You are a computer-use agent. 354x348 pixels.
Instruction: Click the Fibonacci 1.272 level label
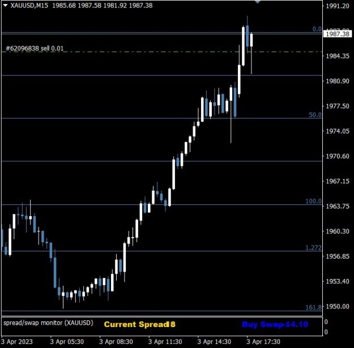[313, 248]
